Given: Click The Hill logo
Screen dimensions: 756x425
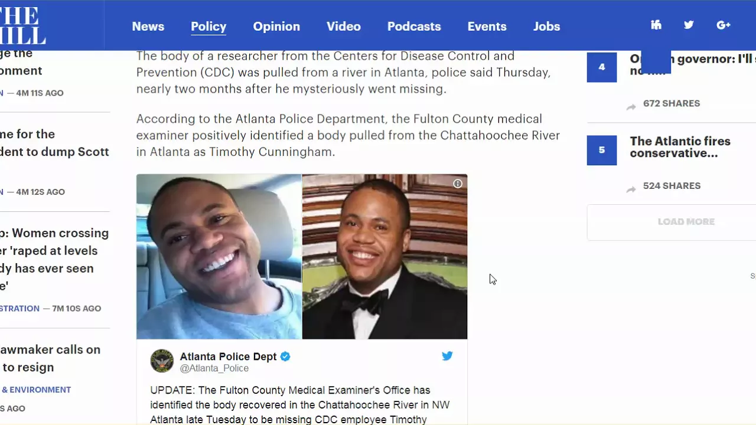Looking at the screenshot, I should tap(22, 25).
